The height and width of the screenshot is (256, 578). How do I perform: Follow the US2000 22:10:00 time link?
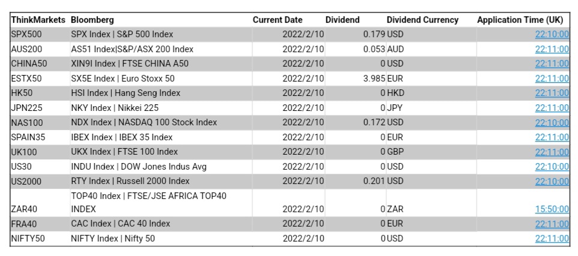(x=552, y=181)
